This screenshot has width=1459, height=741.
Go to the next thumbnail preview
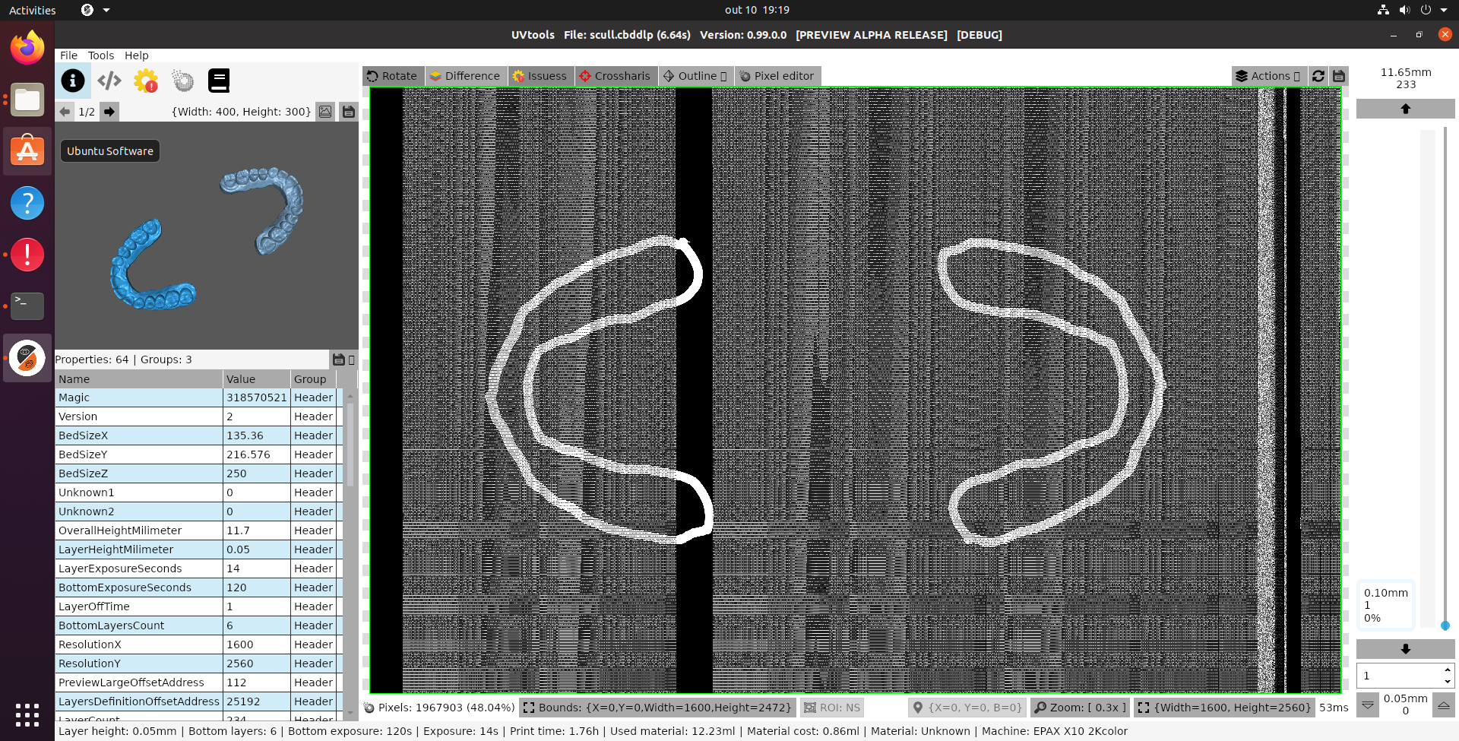point(109,112)
